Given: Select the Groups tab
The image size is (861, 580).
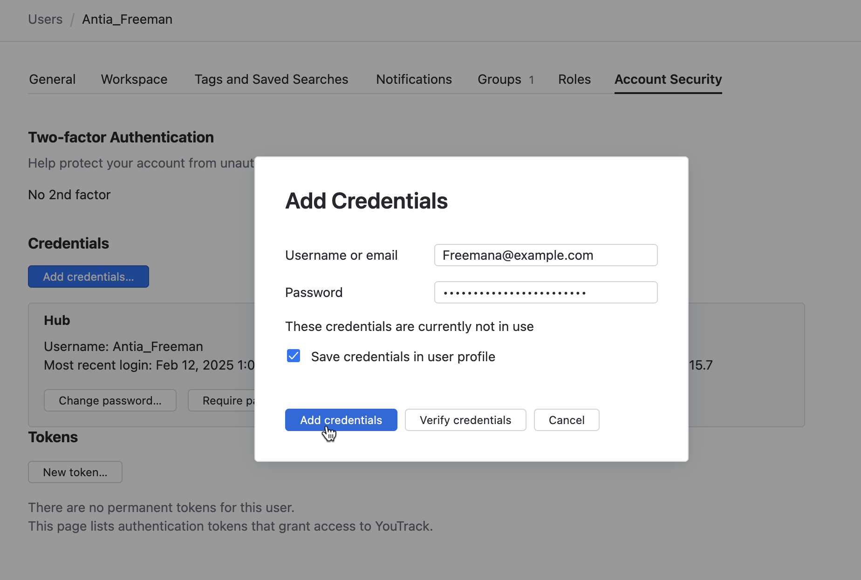Looking at the screenshot, I should tap(499, 79).
